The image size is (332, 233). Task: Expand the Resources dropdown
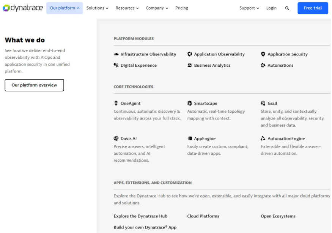pos(127,8)
